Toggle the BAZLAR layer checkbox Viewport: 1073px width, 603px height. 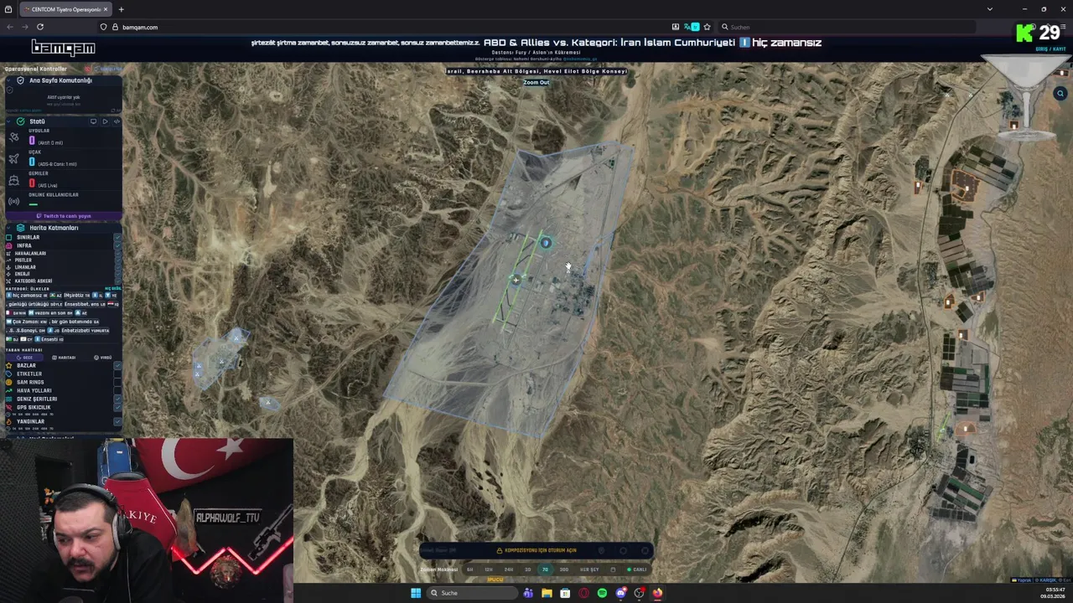click(117, 366)
